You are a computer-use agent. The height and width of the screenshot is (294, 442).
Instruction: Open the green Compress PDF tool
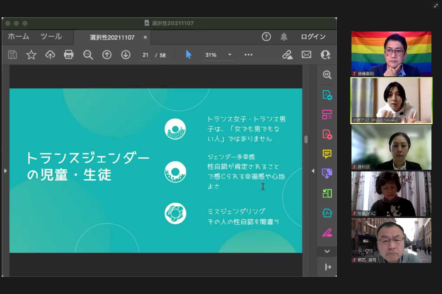pos(327,193)
